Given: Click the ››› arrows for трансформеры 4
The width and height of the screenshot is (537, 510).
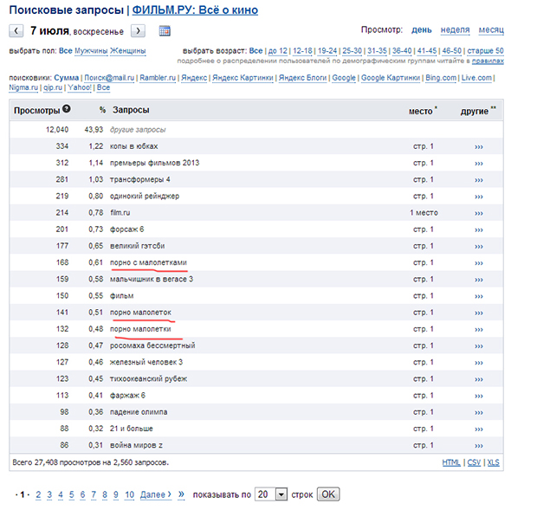Looking at the screenshot, I should click(479, 179).
